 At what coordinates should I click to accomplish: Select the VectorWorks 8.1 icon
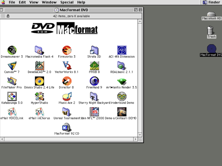click(x=67, y=65)
